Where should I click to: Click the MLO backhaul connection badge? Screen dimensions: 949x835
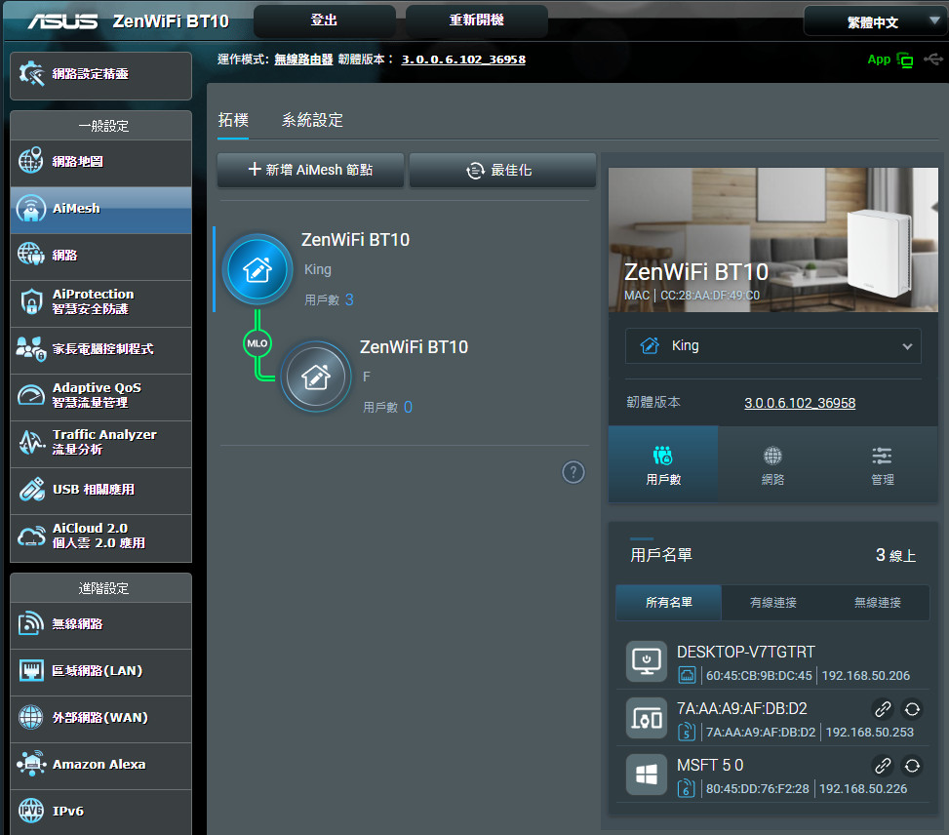tap(257, 343)
